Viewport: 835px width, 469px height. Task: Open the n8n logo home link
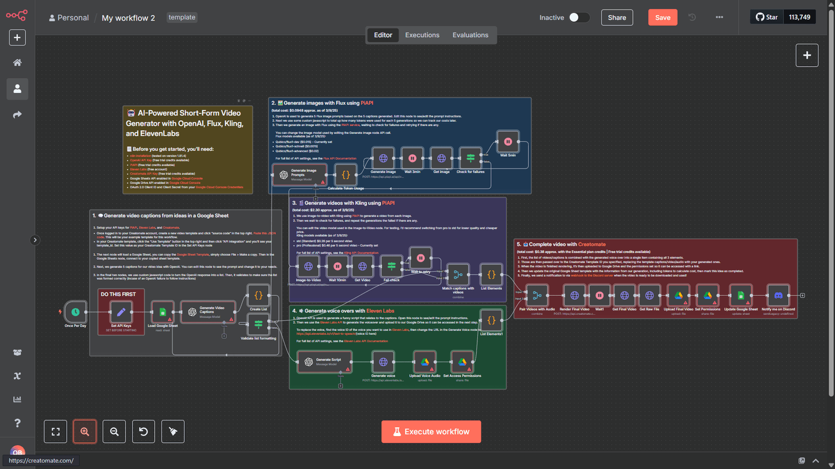tap(17, 16)
